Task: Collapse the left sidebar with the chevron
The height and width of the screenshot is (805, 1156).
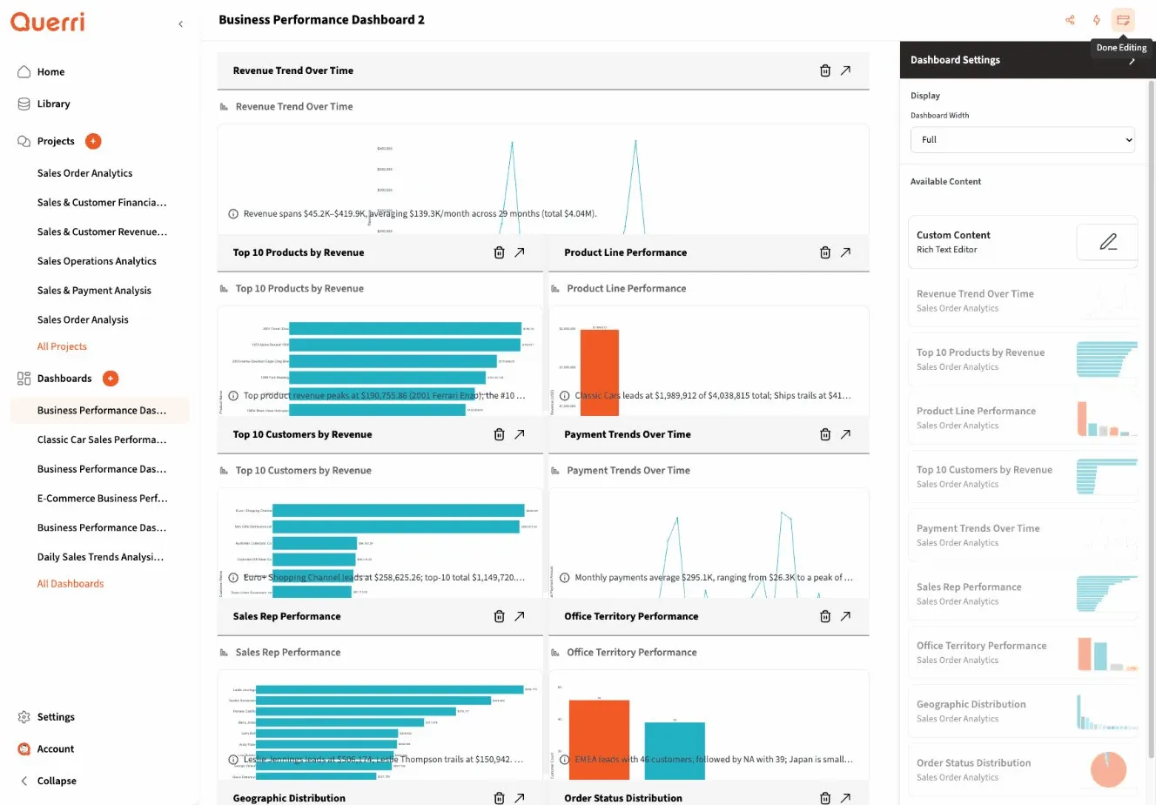Action: point(180,24)
